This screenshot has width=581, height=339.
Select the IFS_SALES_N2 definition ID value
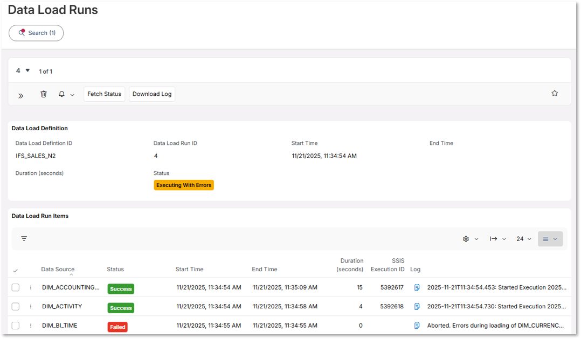(36, 156)
